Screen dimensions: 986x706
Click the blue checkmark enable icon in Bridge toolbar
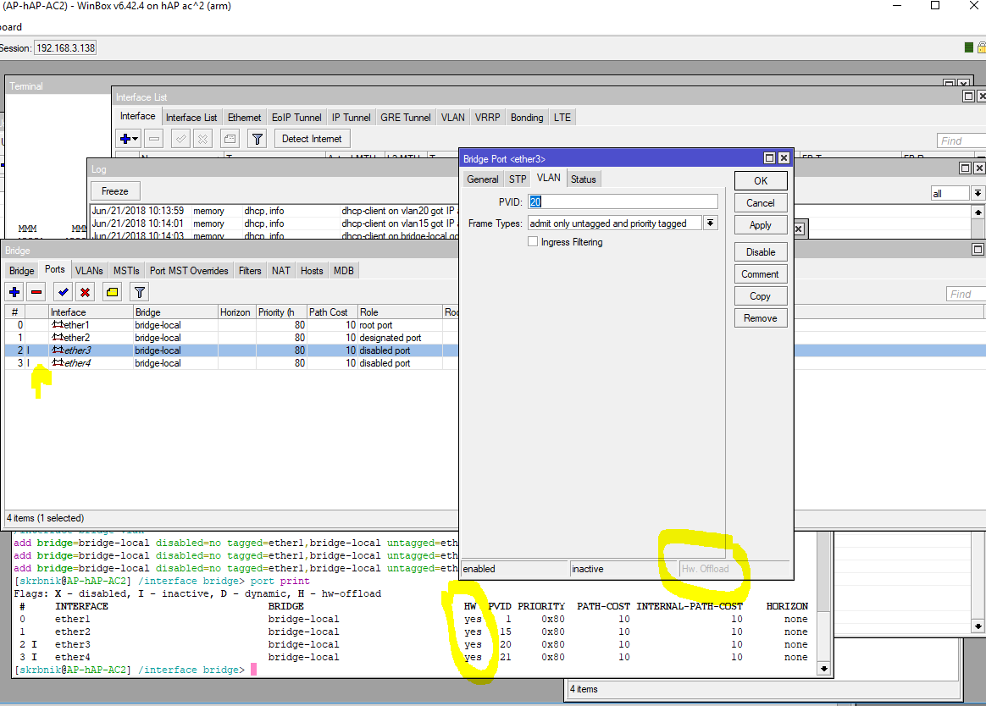63,292
